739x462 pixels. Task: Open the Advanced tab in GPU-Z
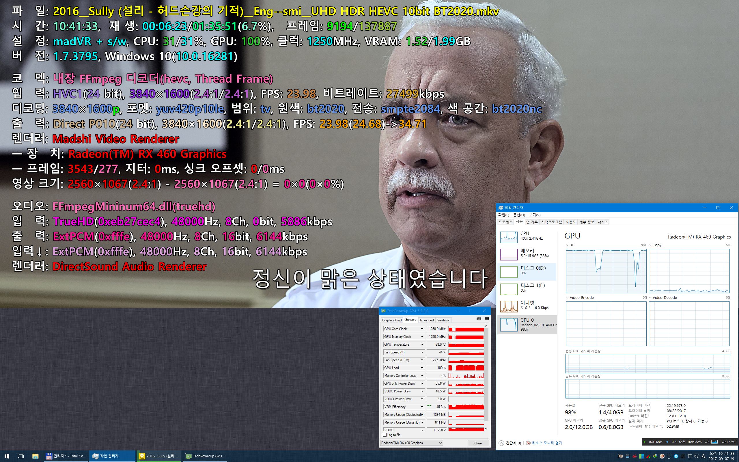[x=427, y=320]
